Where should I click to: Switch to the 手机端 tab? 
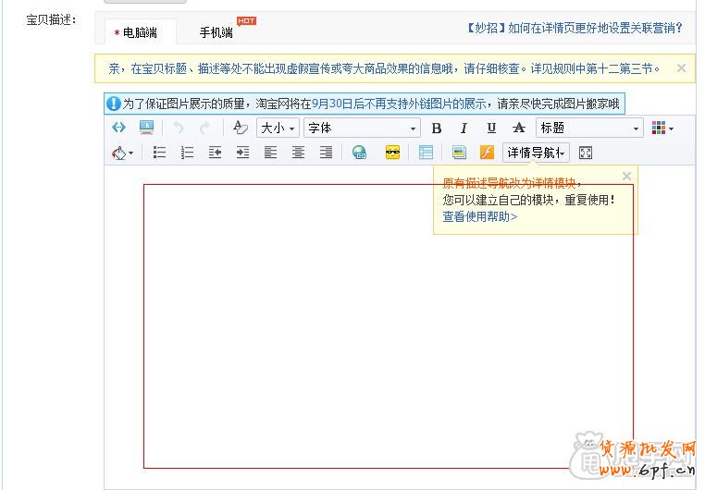click(216, 32)
